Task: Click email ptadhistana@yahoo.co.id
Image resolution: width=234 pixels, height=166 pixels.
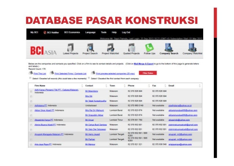Action: pyautogui.click(x=180, y=105)
